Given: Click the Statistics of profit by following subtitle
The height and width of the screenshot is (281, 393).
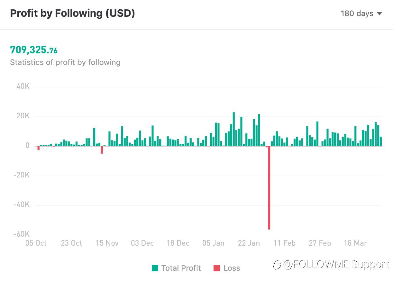Looking at the screenshot, I should pos(65,62).
